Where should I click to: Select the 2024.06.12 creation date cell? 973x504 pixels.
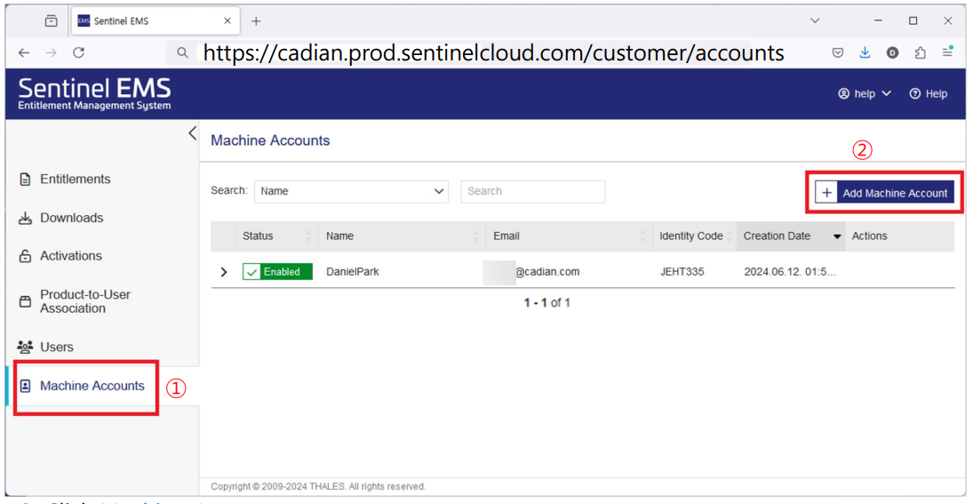(x=790, y=272)
